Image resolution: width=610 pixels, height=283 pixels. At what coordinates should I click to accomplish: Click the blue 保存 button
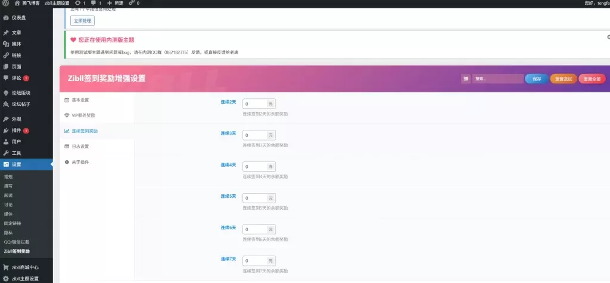[537, 79]
